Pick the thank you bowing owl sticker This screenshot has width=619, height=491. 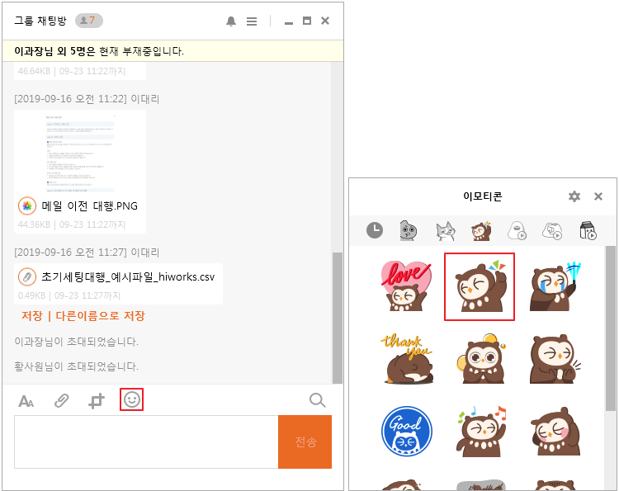point(407,359)
